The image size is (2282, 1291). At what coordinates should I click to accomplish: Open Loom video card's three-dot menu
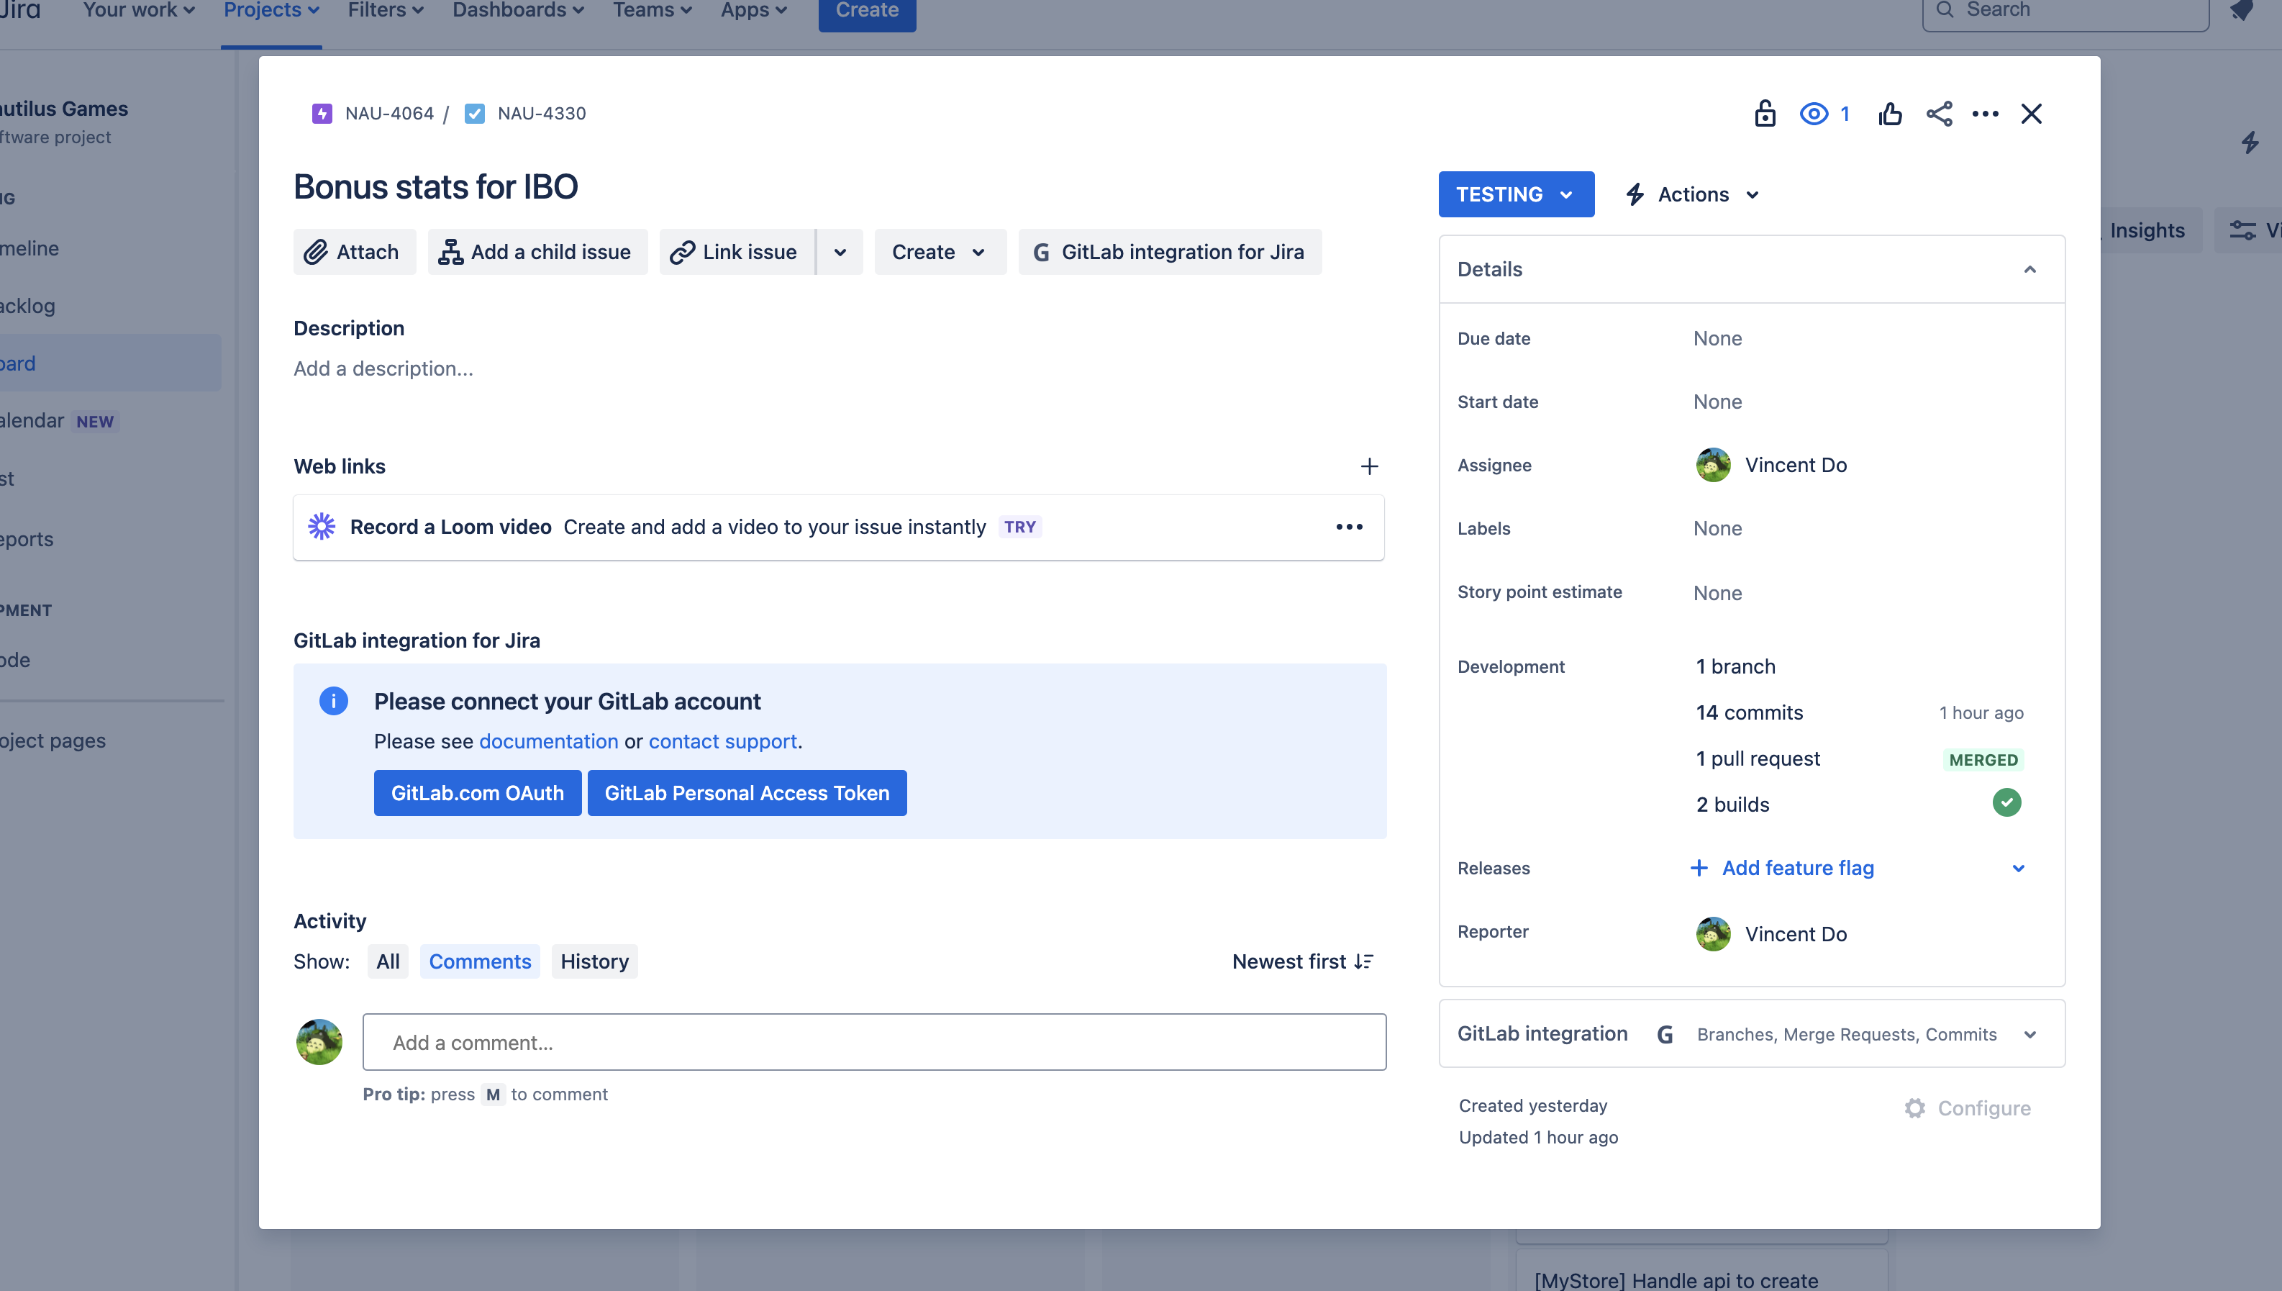(1349, 527)
